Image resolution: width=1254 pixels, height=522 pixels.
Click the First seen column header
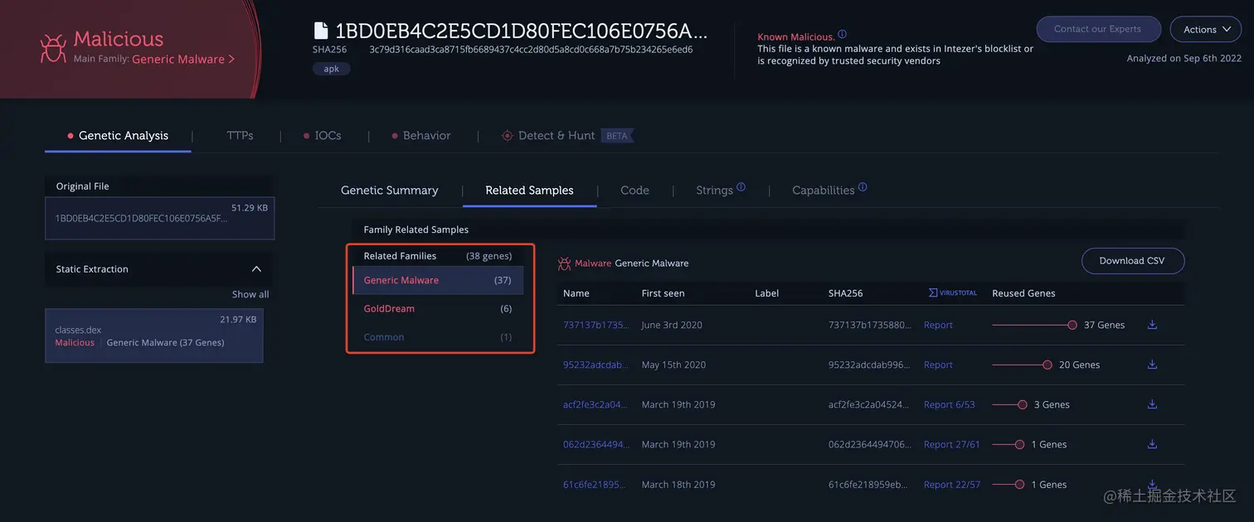tap(663, 293)
